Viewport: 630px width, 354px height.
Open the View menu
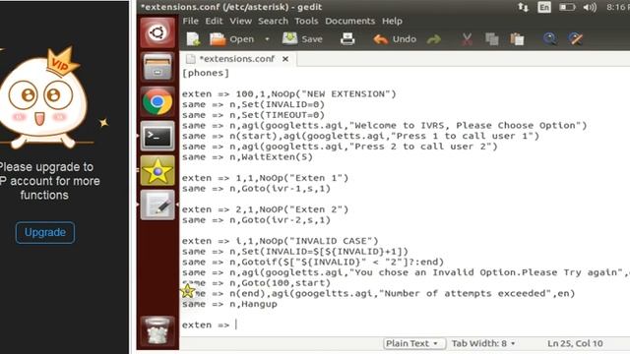click(240, 21)
